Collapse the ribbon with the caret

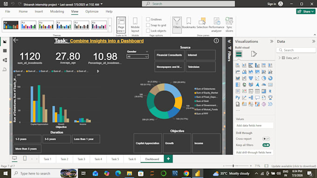(x=315, y=35)
